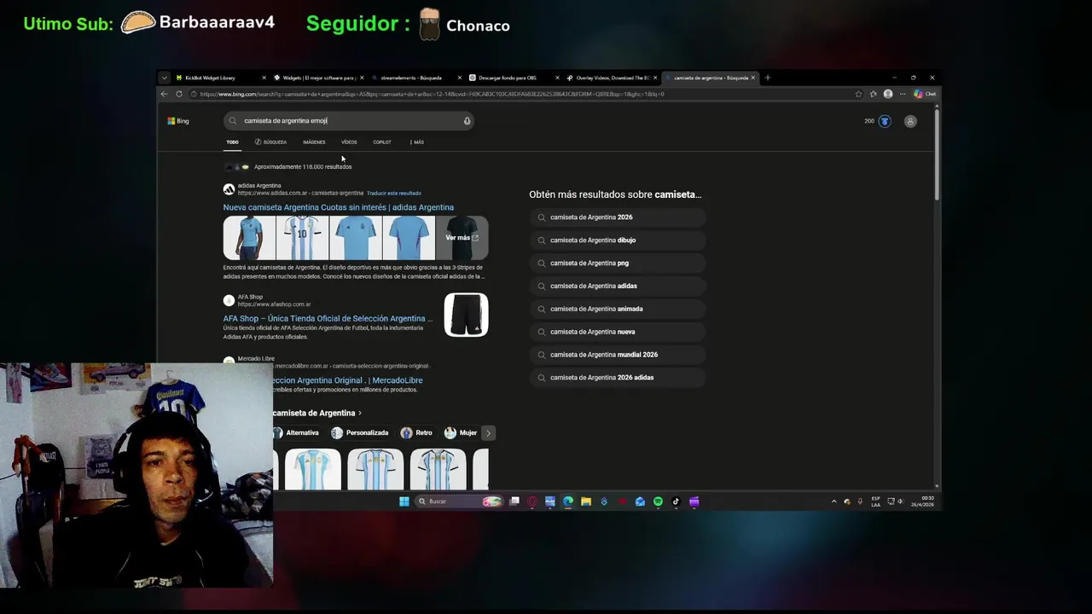
Task: Search suggestion camiseta de Argentina 2026
Action: [618, 217]
